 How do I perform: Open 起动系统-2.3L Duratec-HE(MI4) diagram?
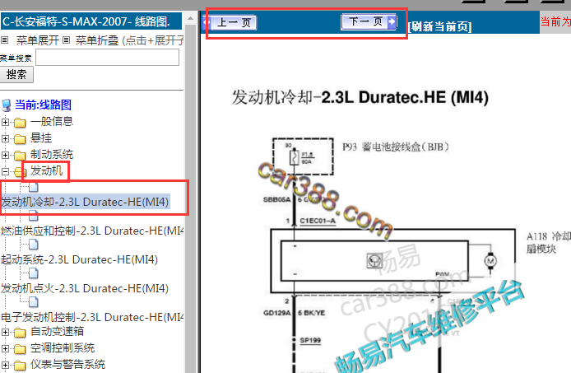(79, 259)
